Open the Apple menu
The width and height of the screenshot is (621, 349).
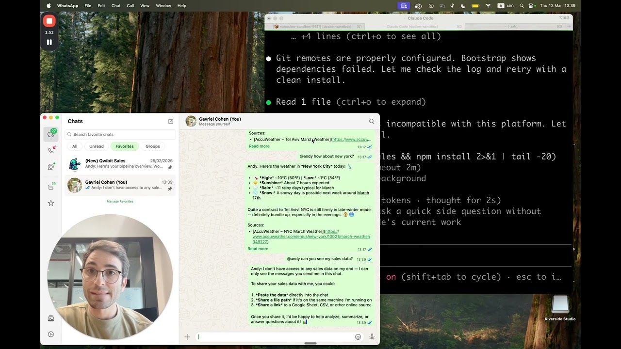point(49,6)
